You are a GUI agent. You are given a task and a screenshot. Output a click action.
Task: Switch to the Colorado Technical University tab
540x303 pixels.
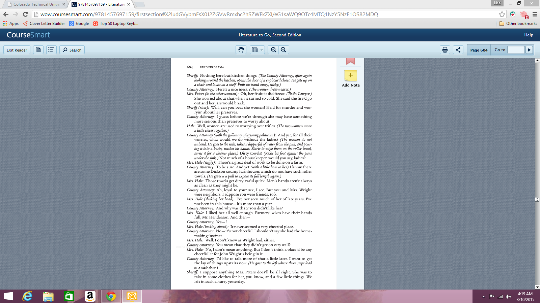(x=36, y=4)
